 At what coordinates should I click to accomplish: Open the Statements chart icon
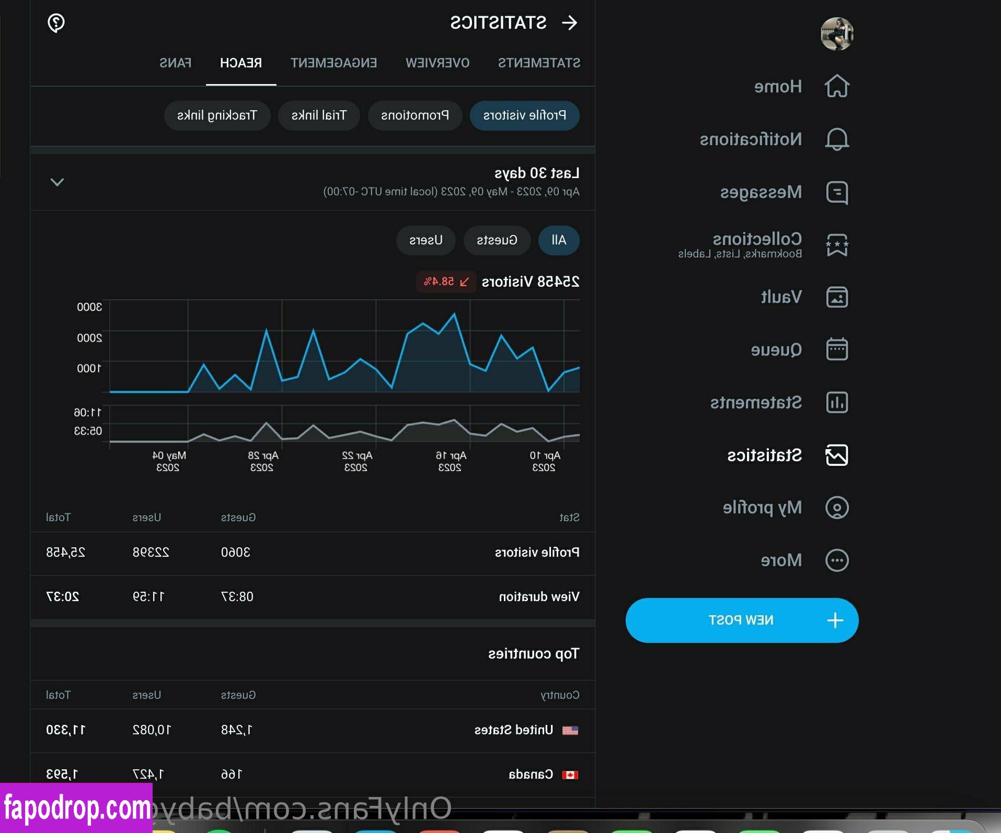pyautogui.click(x=837, y=402)
